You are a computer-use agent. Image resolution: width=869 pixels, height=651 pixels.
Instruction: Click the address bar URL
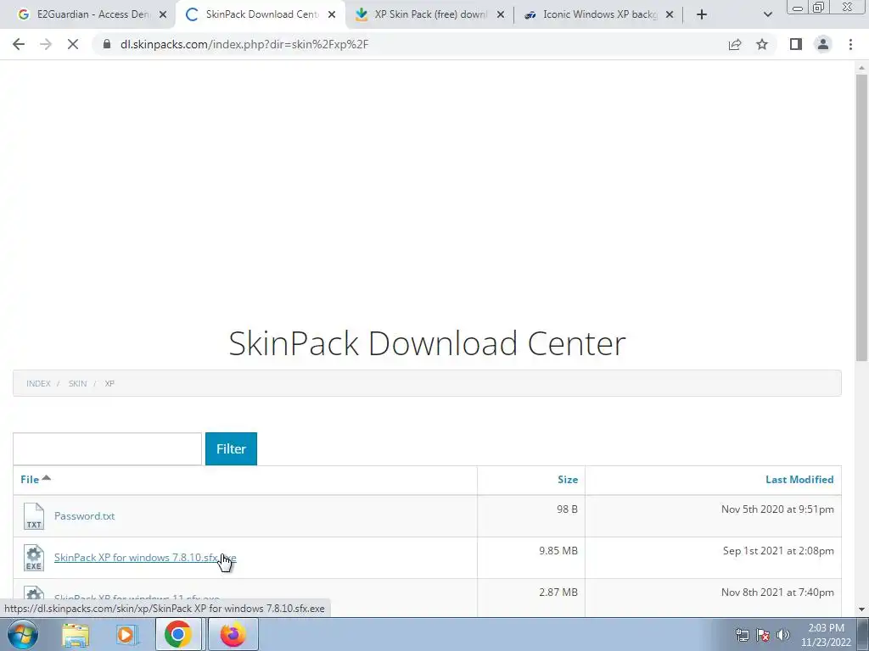[x=244, y=44]
